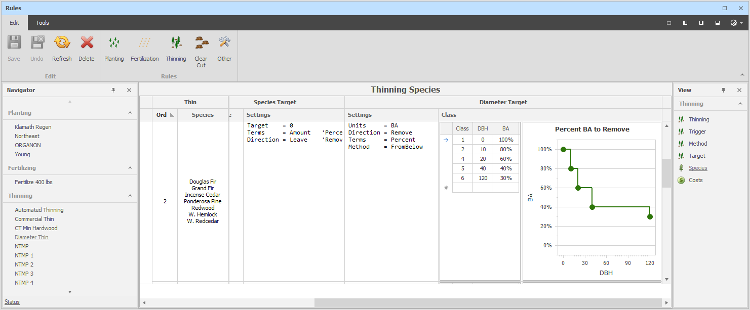Open Species view in View panel
This screenshot has width=750, height=310.
pos(698,168)
